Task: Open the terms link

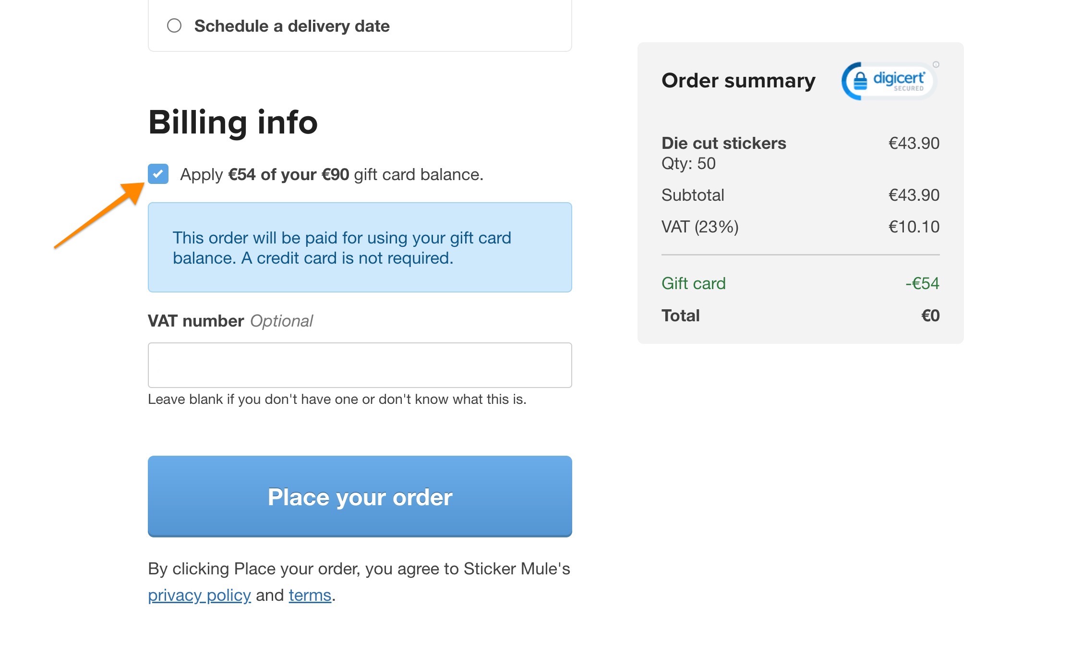Action: 310,595
